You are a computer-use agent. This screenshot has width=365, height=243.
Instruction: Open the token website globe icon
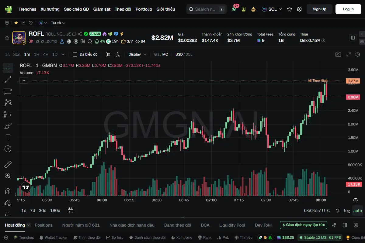point(69,41)
